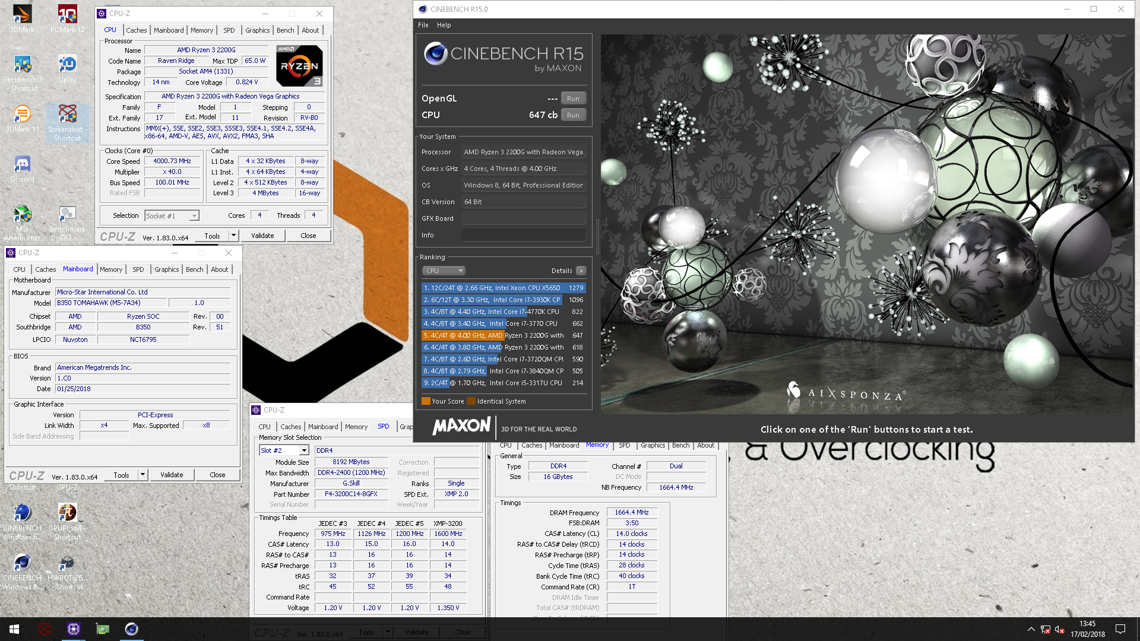Open the 3DMark 11 desktop icon
The image size is (1140, 641).
(x=22, y=119)
